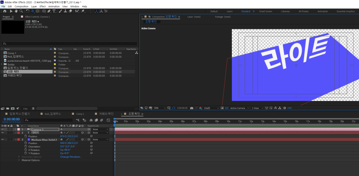Click the Draft 3D icon in timeline

coord(84,120)
